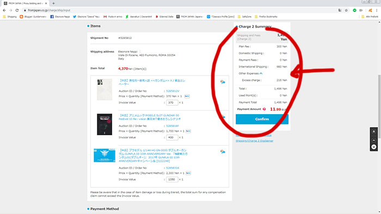The width and height of the screenshot is (381, 214).
Task: Click the black Gundam 00 Festival thumbnail
Action: (x=105, y=124)
